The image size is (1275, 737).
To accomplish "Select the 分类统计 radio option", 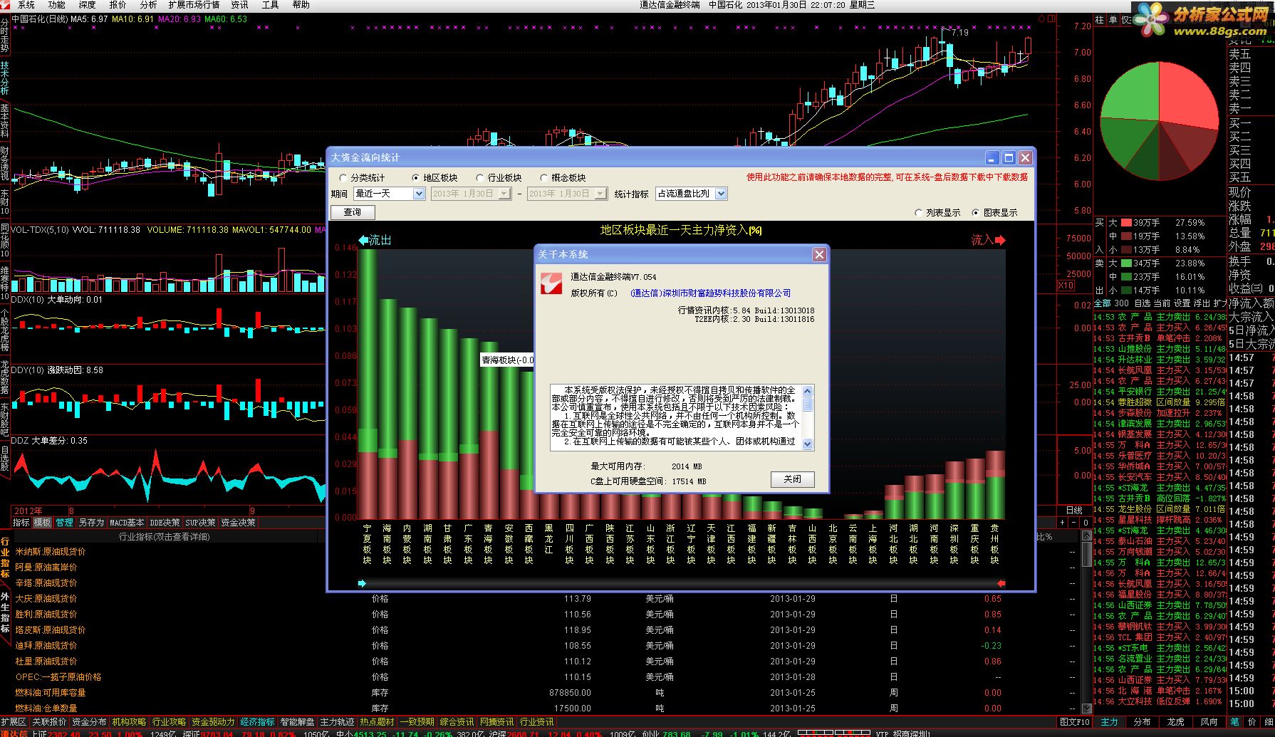I will [363, 177].
